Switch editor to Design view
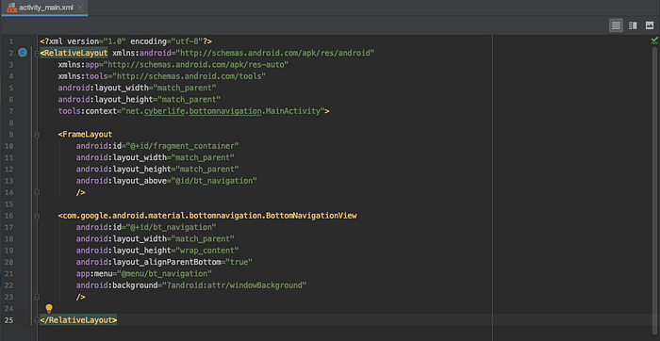 (x=650, y=25)
